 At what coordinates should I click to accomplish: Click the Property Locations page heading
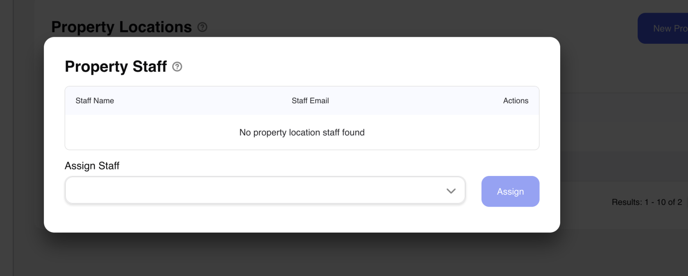pyautogui.click(x=121, y=27)
